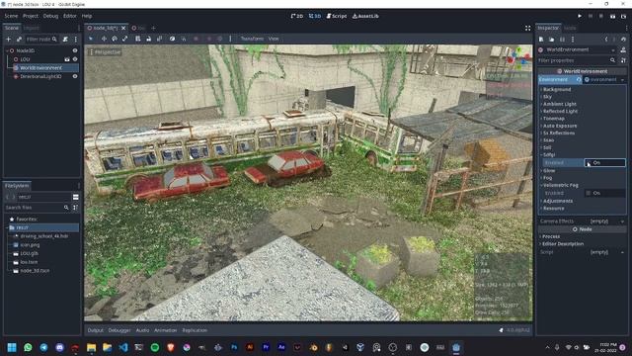Open the Debugger bottom panel
The width and height of the screenshot is (632, 356).
[x=119, y=330]
